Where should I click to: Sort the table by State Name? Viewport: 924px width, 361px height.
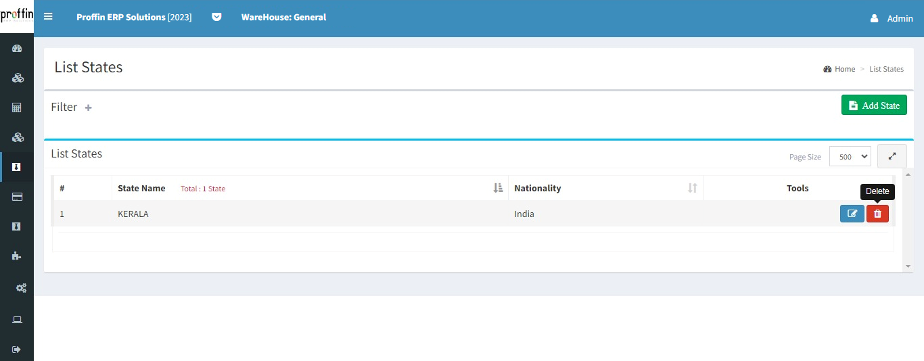[x=499, y=188]
